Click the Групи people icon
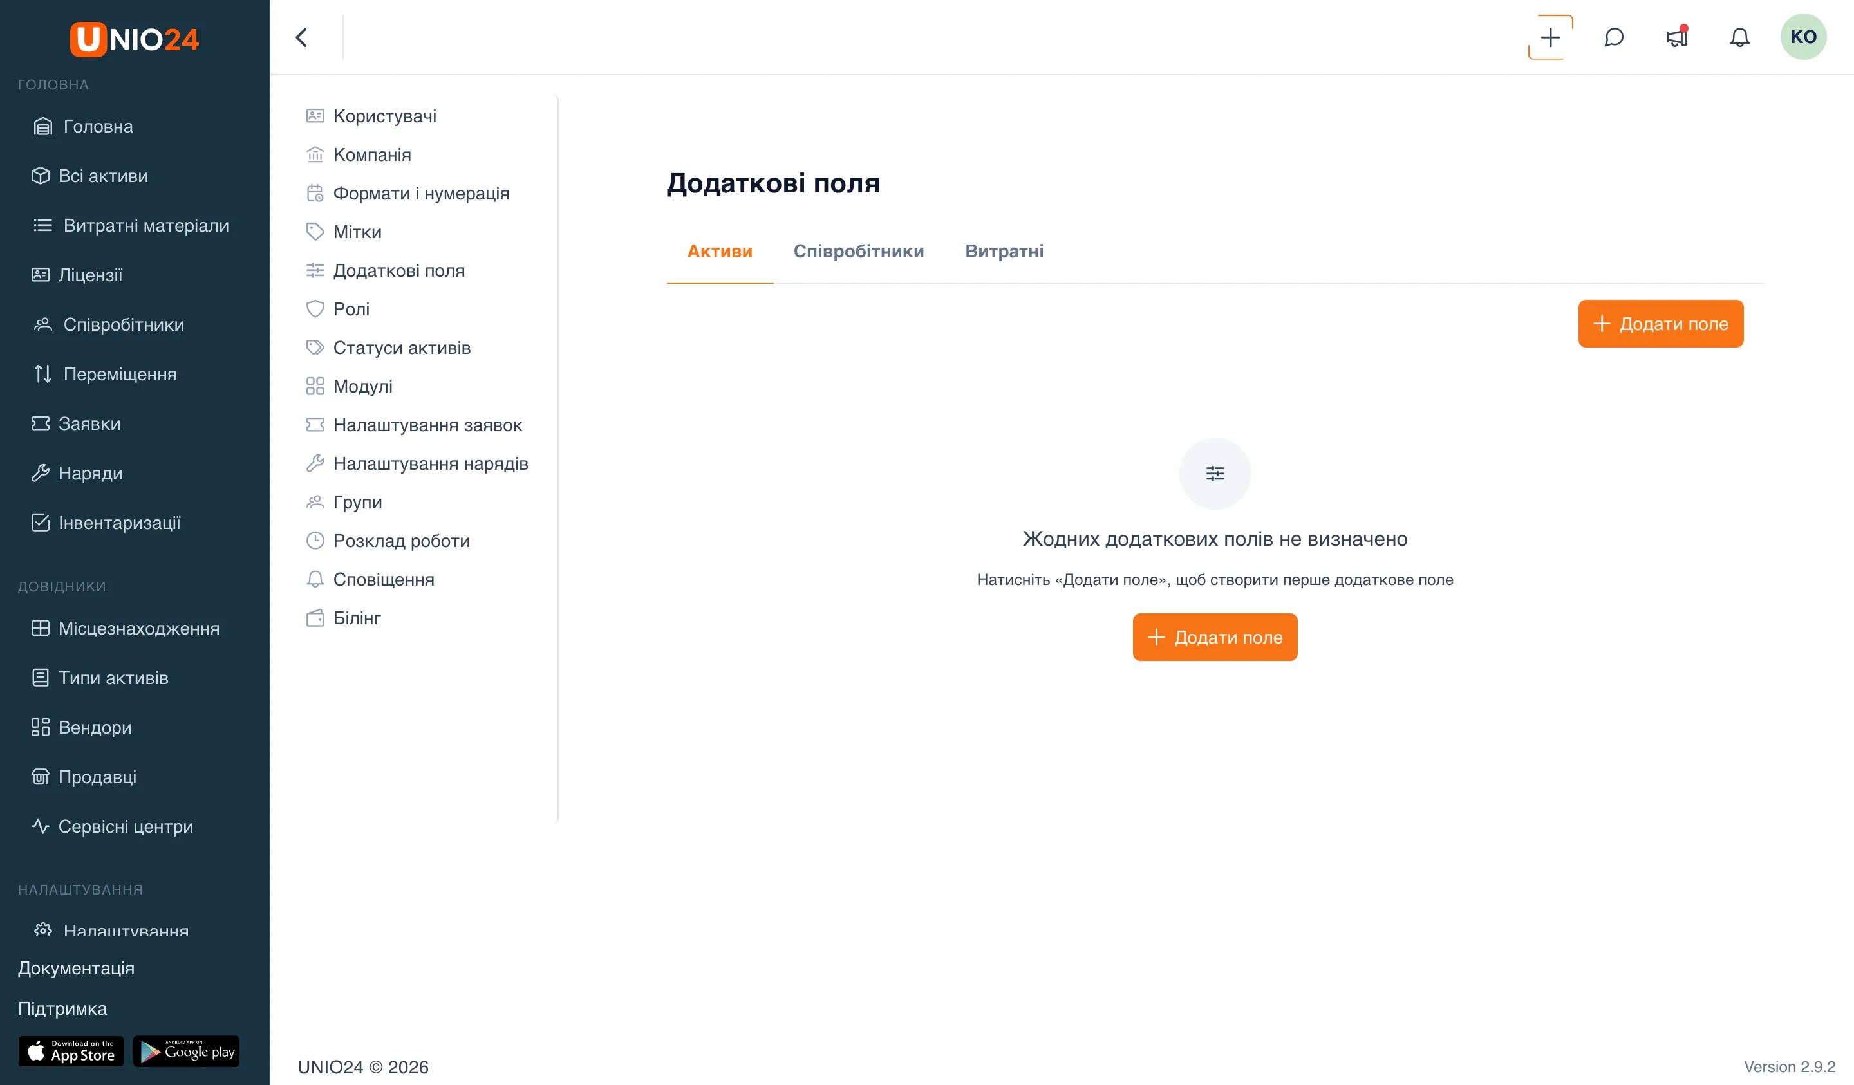The width and height of the screenshot is (1854, 1085). point(315,503)
